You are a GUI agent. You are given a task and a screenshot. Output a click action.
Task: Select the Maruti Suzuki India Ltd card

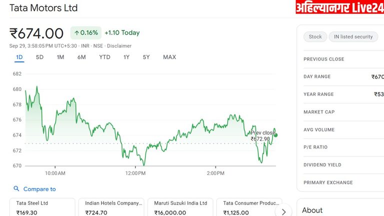180,207
